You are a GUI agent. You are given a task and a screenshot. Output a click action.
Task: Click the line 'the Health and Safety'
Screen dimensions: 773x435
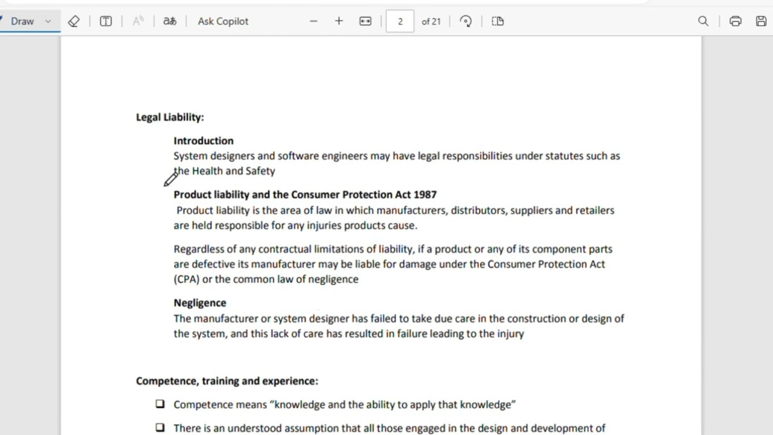pyautogui.click(x=224, y=171)
